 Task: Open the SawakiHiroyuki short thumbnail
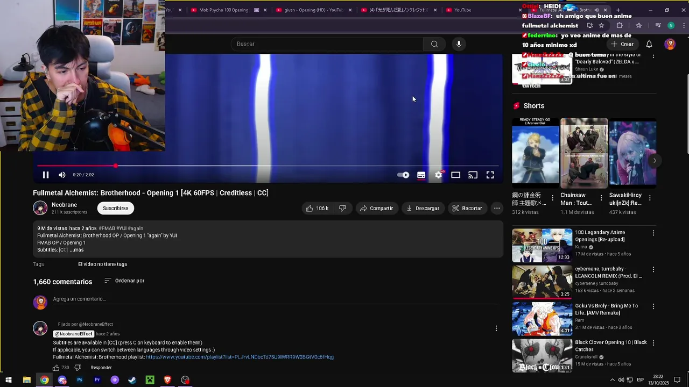click(632, 152)
